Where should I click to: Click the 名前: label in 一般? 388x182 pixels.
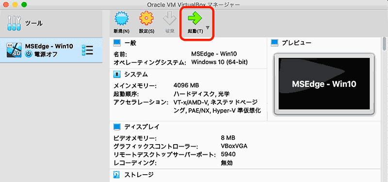pyautogui.click(x=120, y=54)
